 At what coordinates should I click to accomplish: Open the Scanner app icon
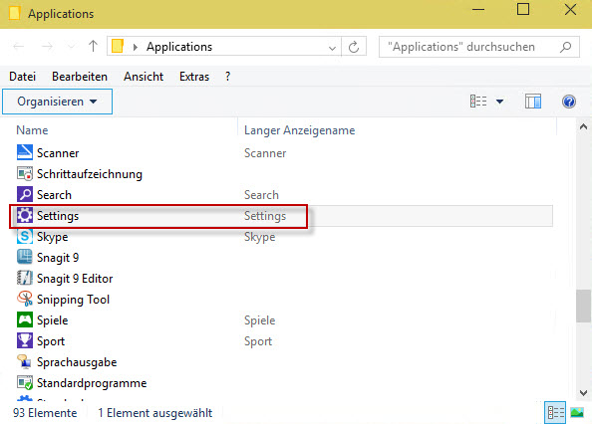tap(25, 152)
